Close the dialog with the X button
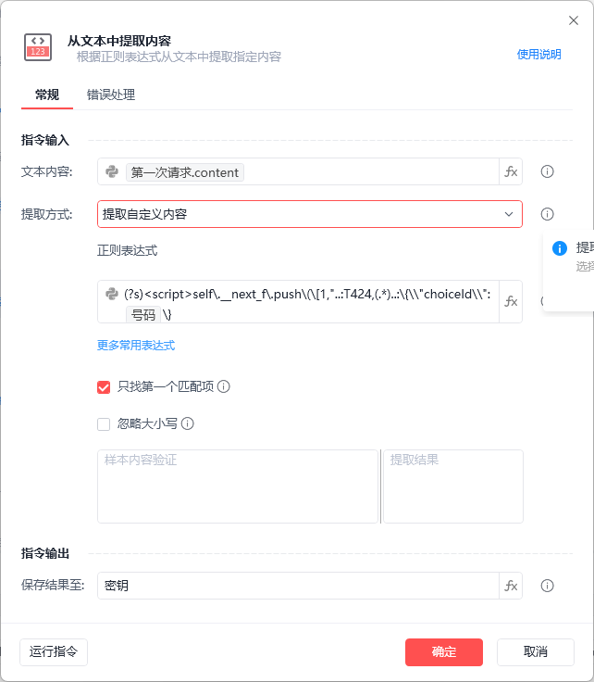594x682 pixels. point(574,20)
